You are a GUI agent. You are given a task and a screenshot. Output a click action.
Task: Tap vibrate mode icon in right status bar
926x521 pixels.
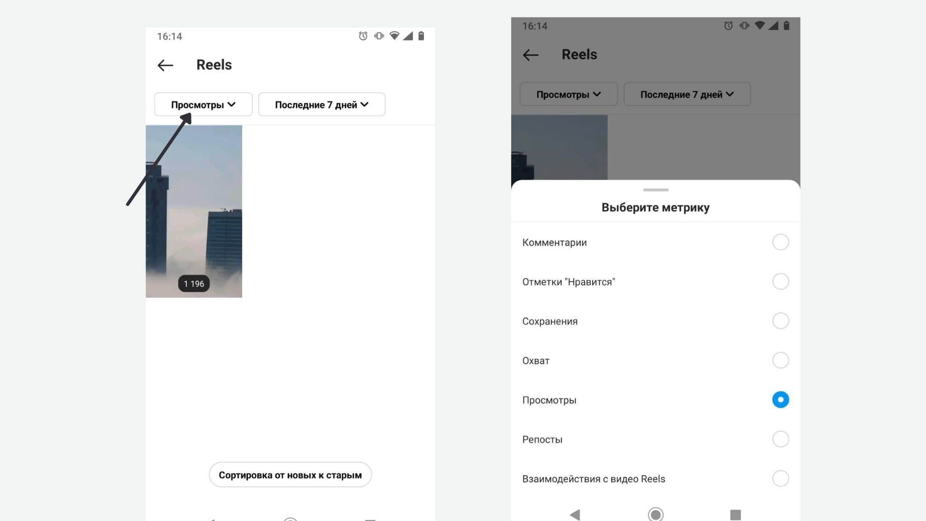point(744,26)
